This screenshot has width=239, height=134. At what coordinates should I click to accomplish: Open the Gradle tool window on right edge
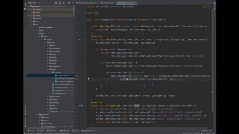tap(214, 6)
